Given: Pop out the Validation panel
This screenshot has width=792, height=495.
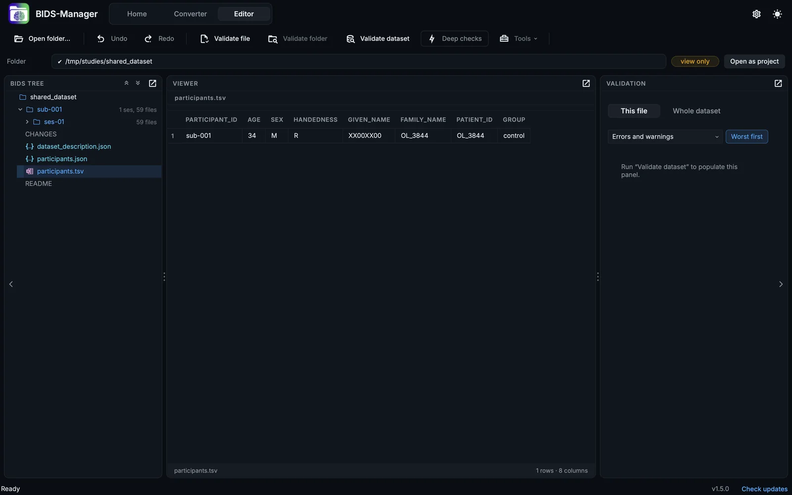Looking at the screenshot, I should (x=778, y=83).
